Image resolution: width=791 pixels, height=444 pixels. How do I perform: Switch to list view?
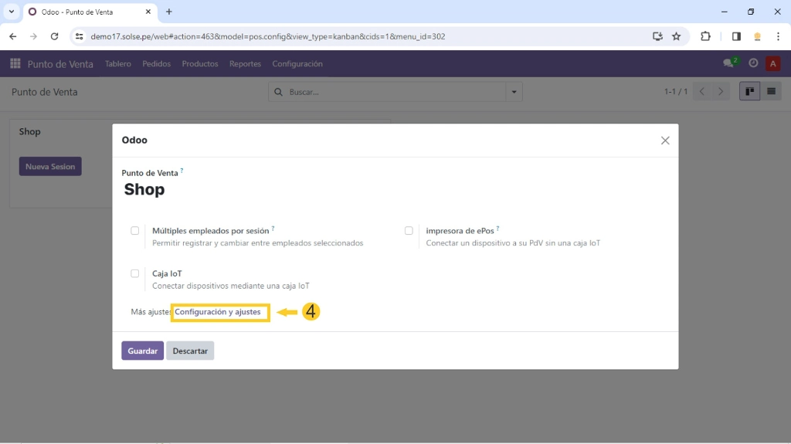tap(771, 92)
